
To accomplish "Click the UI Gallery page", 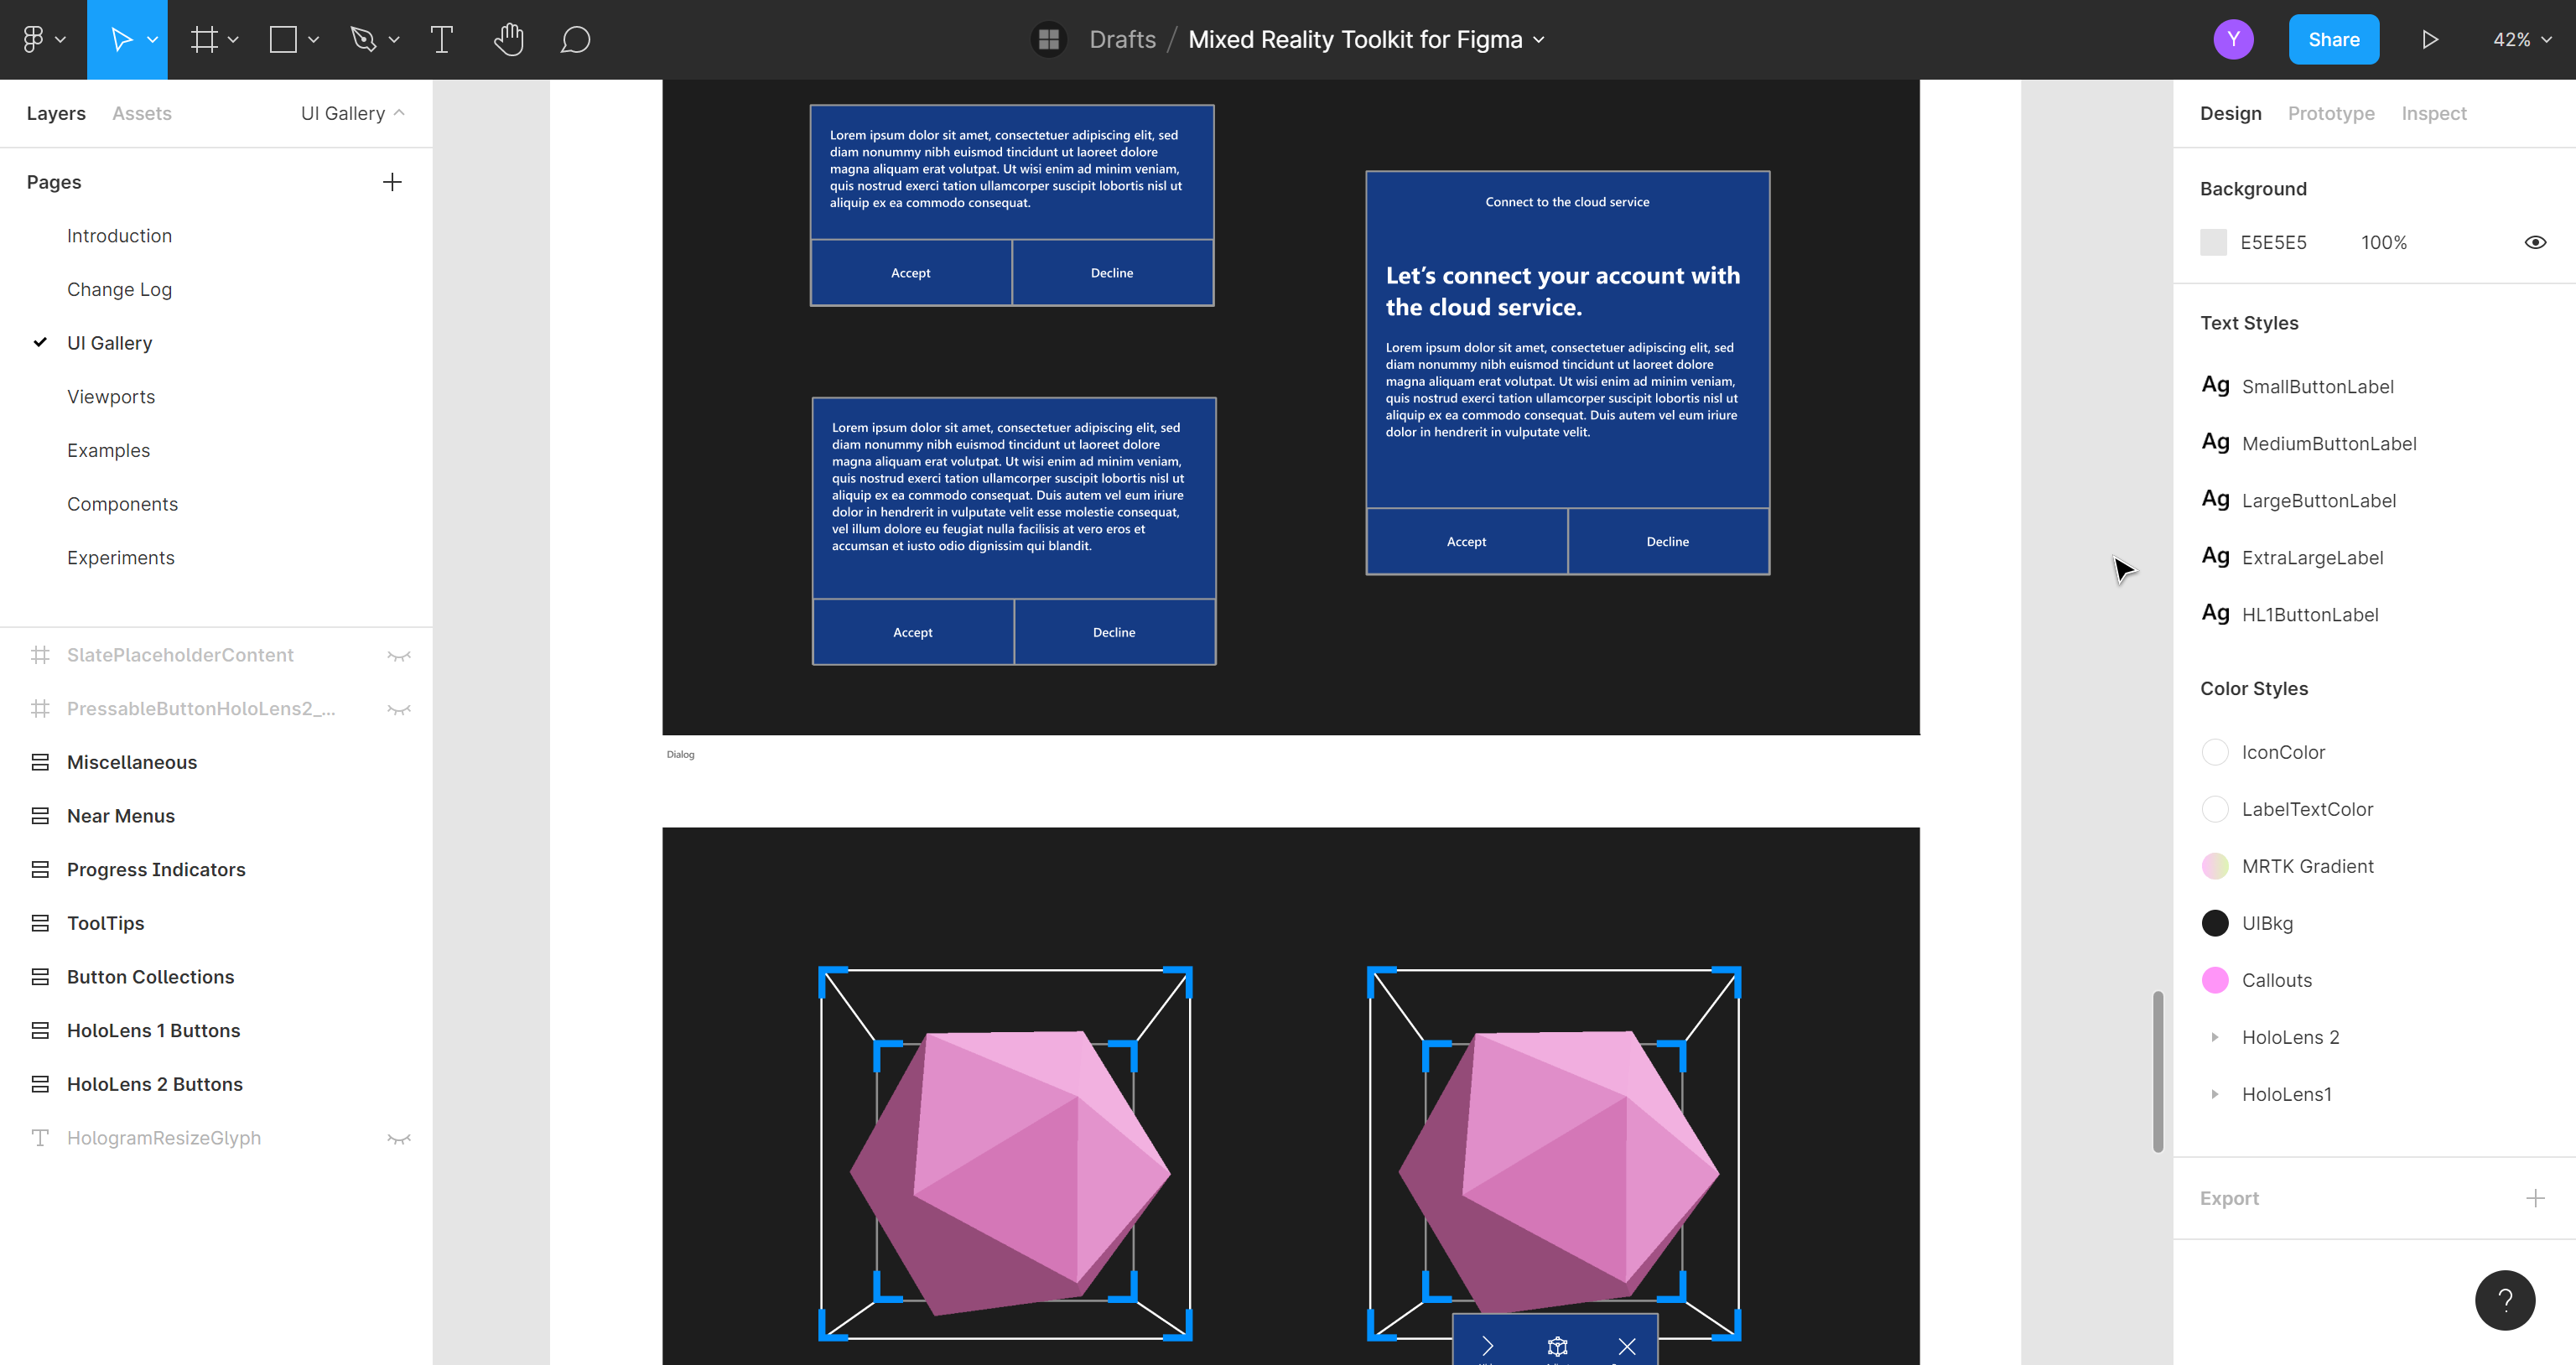I will point(109,343).
